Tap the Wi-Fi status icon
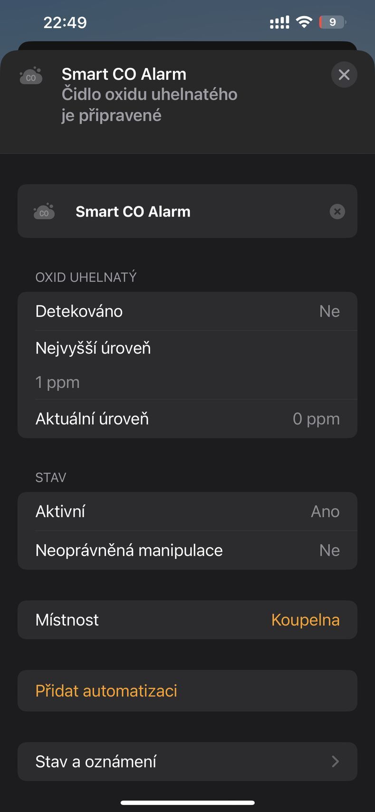This screenshot has width=375, height=812. click(304, 22)
